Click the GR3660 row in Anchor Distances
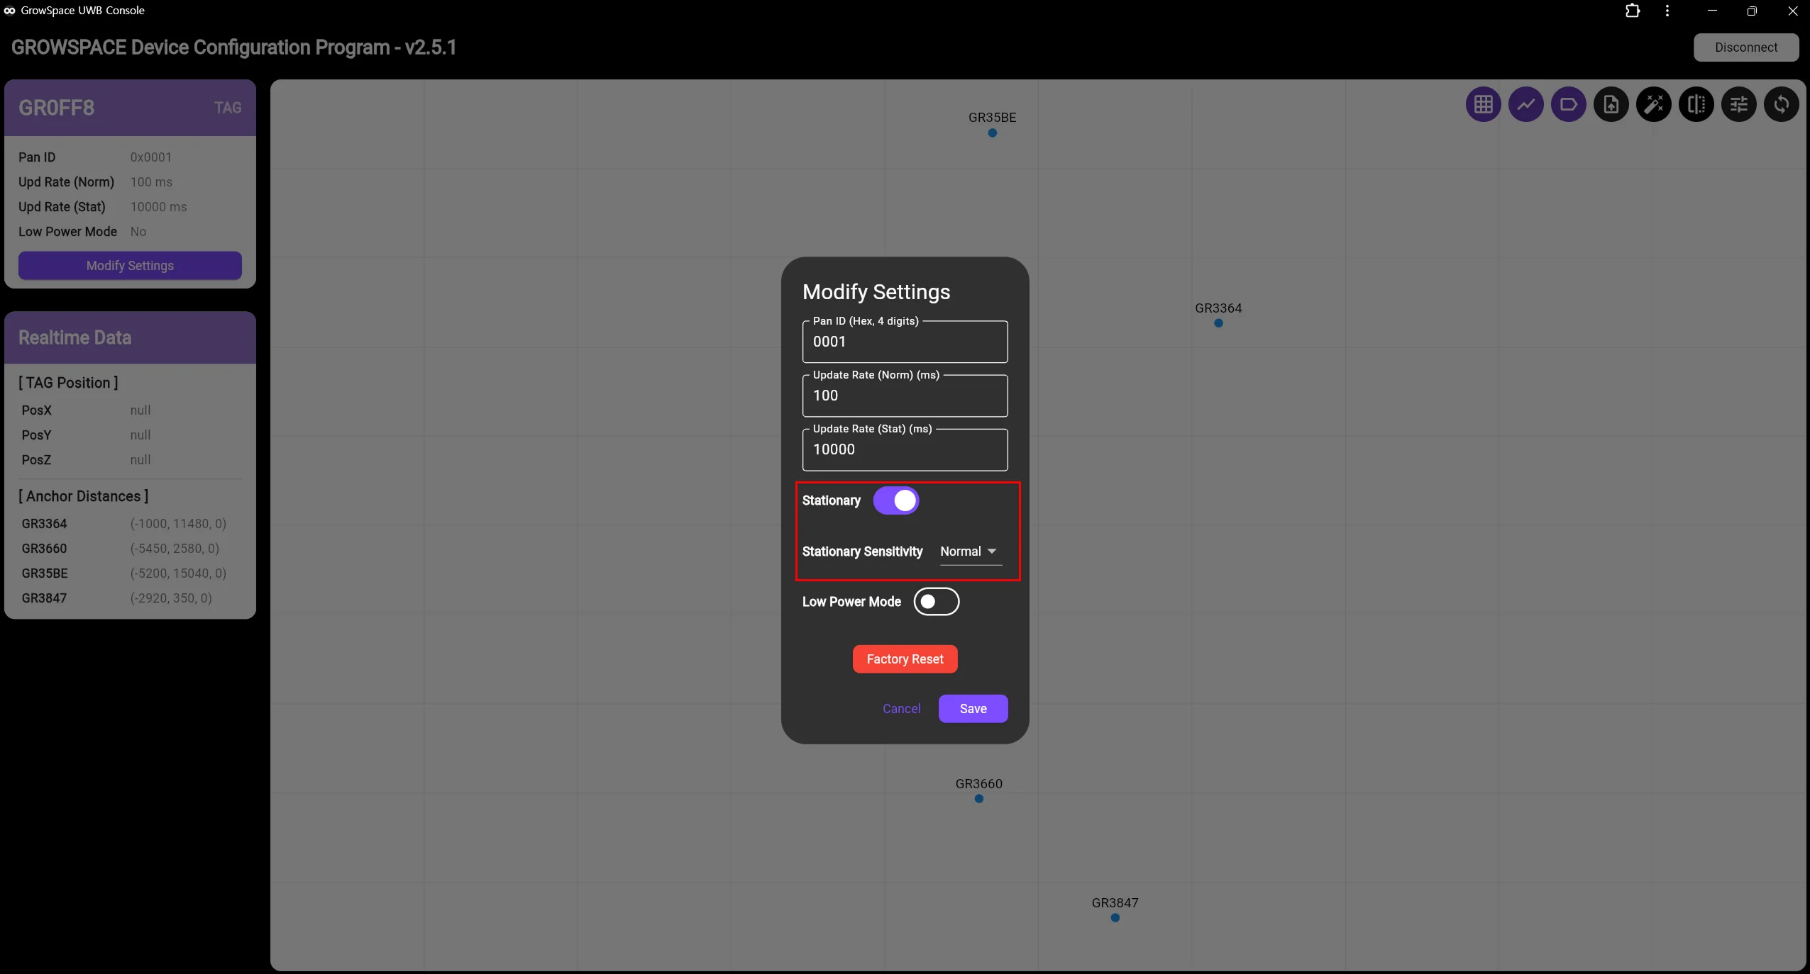Image resolution: width=1810 pixels, height=974 pixels. tap(130, 549)
